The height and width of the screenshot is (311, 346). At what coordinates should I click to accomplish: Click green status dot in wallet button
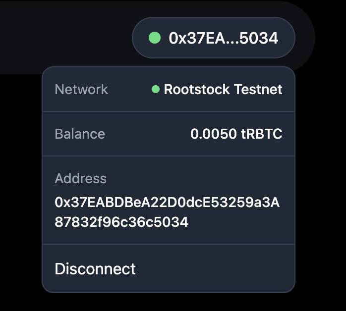(x=155, y=38)
